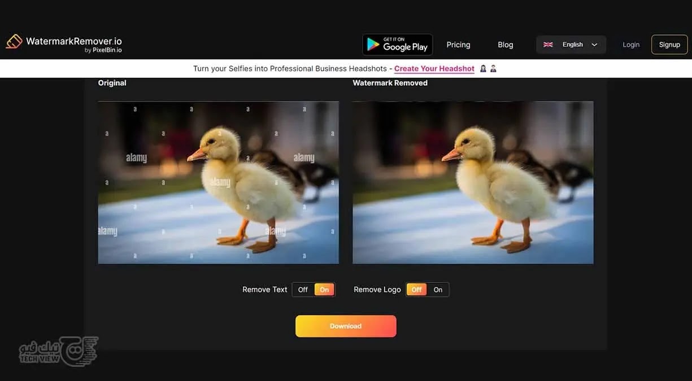Viewport: 692px width, 381px height.
Task: Click the Original duckling image
Action: [218, 182]
